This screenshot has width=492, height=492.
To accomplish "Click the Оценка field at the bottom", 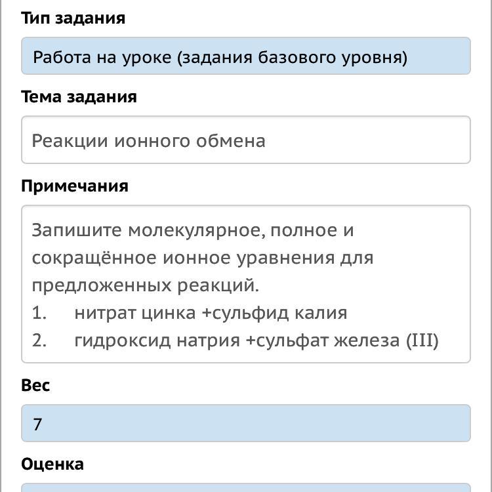I will point(245,487).
